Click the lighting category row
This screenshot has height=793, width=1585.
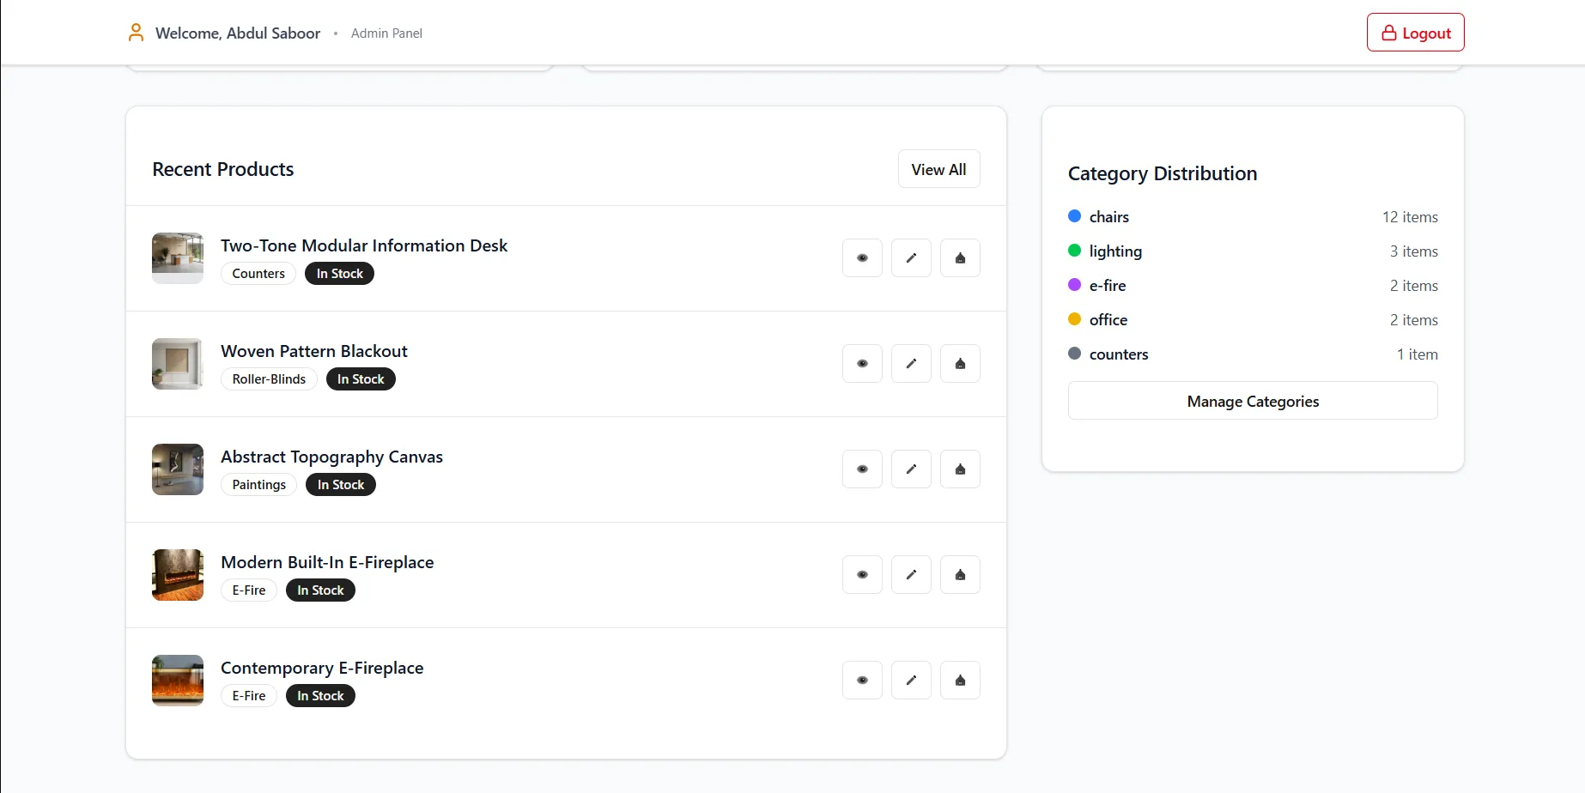pos(1253,251)
